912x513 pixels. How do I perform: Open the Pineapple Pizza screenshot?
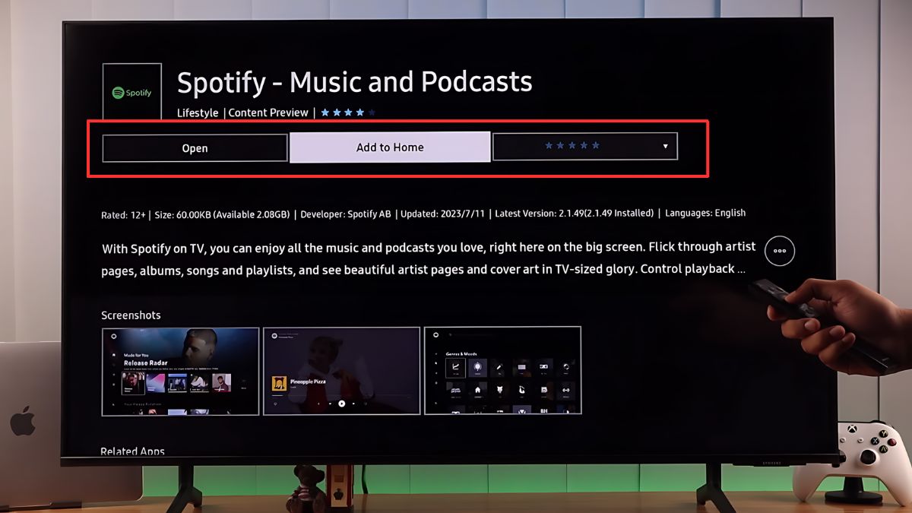pos(341,371)
